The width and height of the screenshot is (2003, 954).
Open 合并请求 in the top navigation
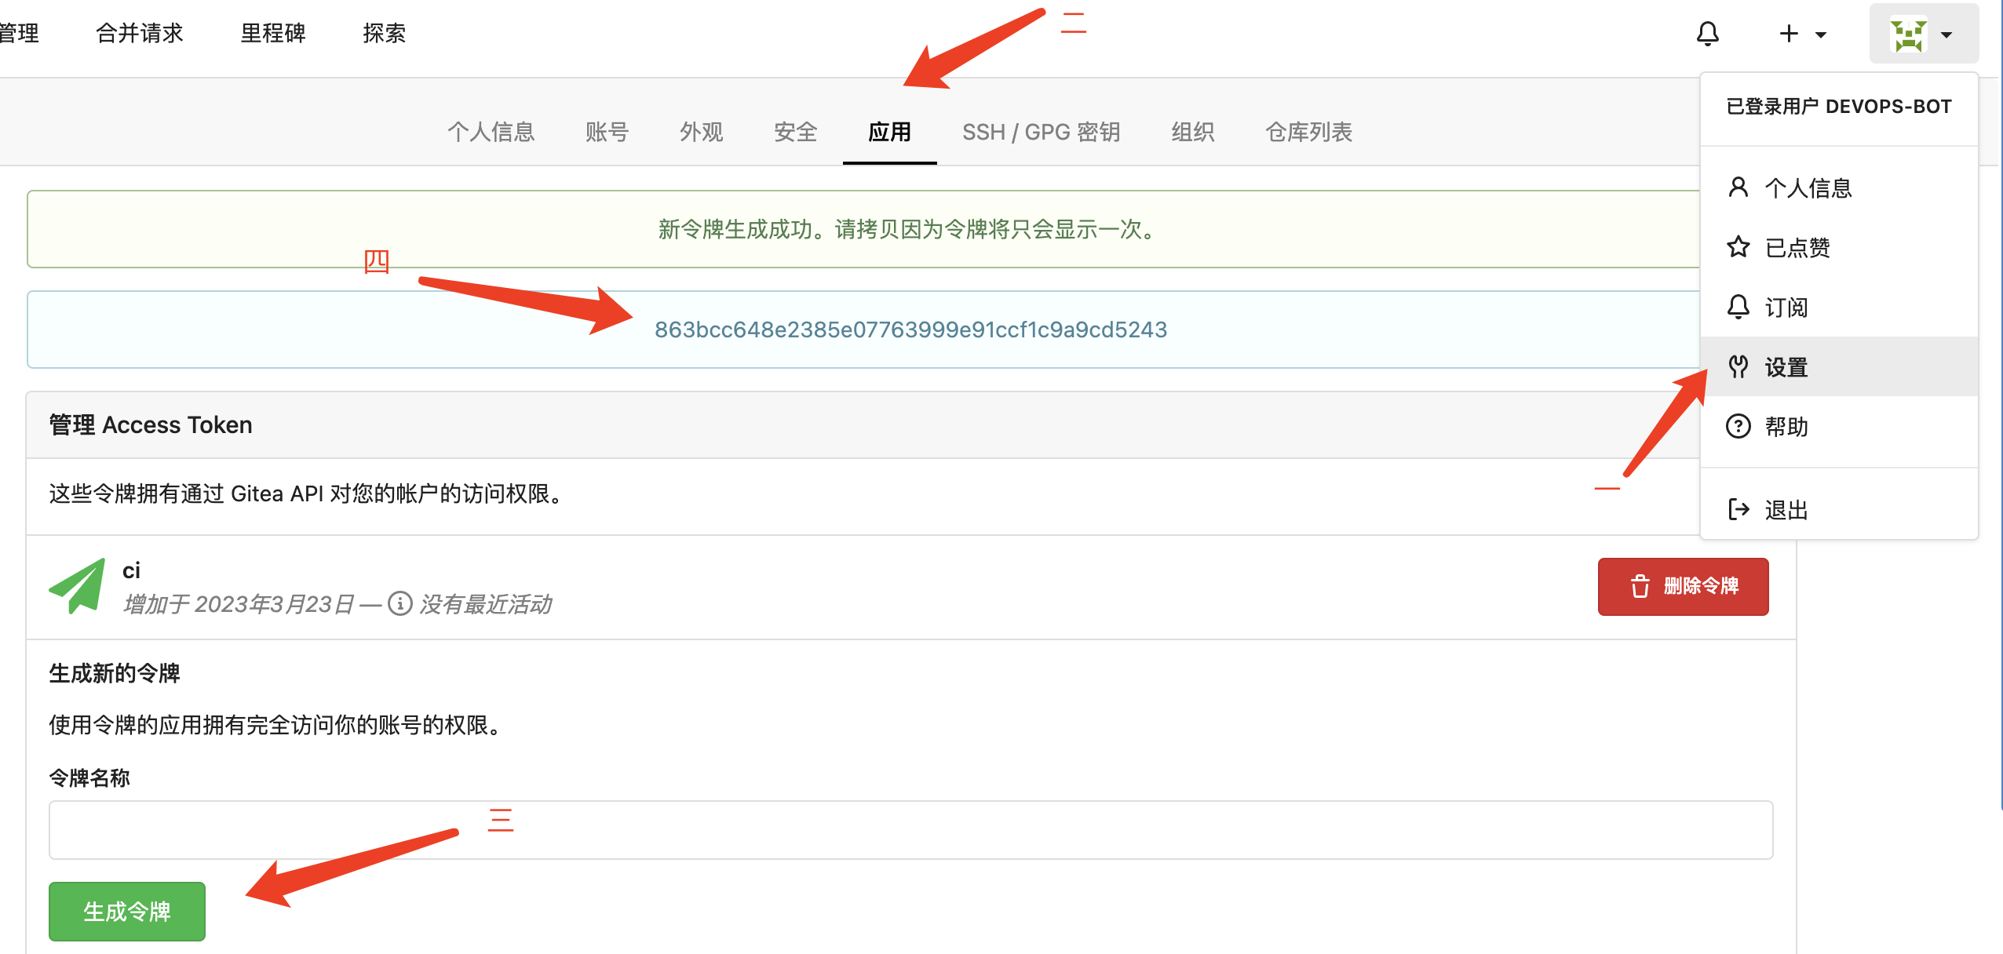click(x=139, y=33)
